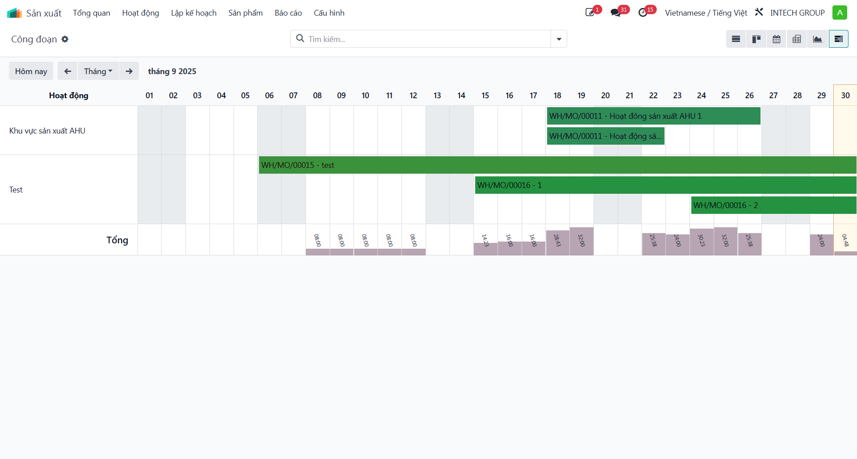This screenshot has height=459, width=857.
Task: Switch to graph view
Action: click(817, 39)
